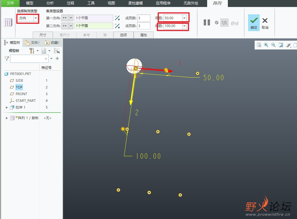Switch to the 视图 ribbon tab
This screenshot has height=219, width=297.
[x=111, y=3]
